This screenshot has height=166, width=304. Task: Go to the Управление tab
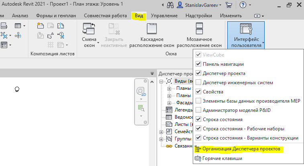[x=164, y=16]
